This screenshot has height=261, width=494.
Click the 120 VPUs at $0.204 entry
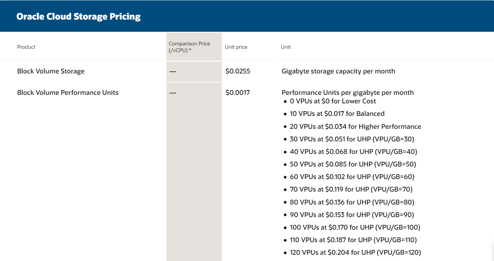[x=355, y=253]
